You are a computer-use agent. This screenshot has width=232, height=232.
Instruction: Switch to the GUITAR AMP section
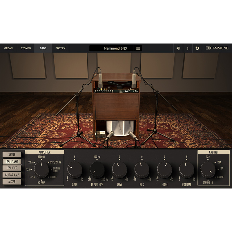click(x=12, y=175)
